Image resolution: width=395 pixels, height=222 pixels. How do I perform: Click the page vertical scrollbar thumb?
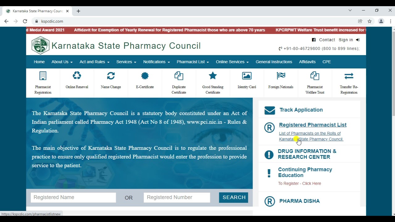[x=393, y=73]
